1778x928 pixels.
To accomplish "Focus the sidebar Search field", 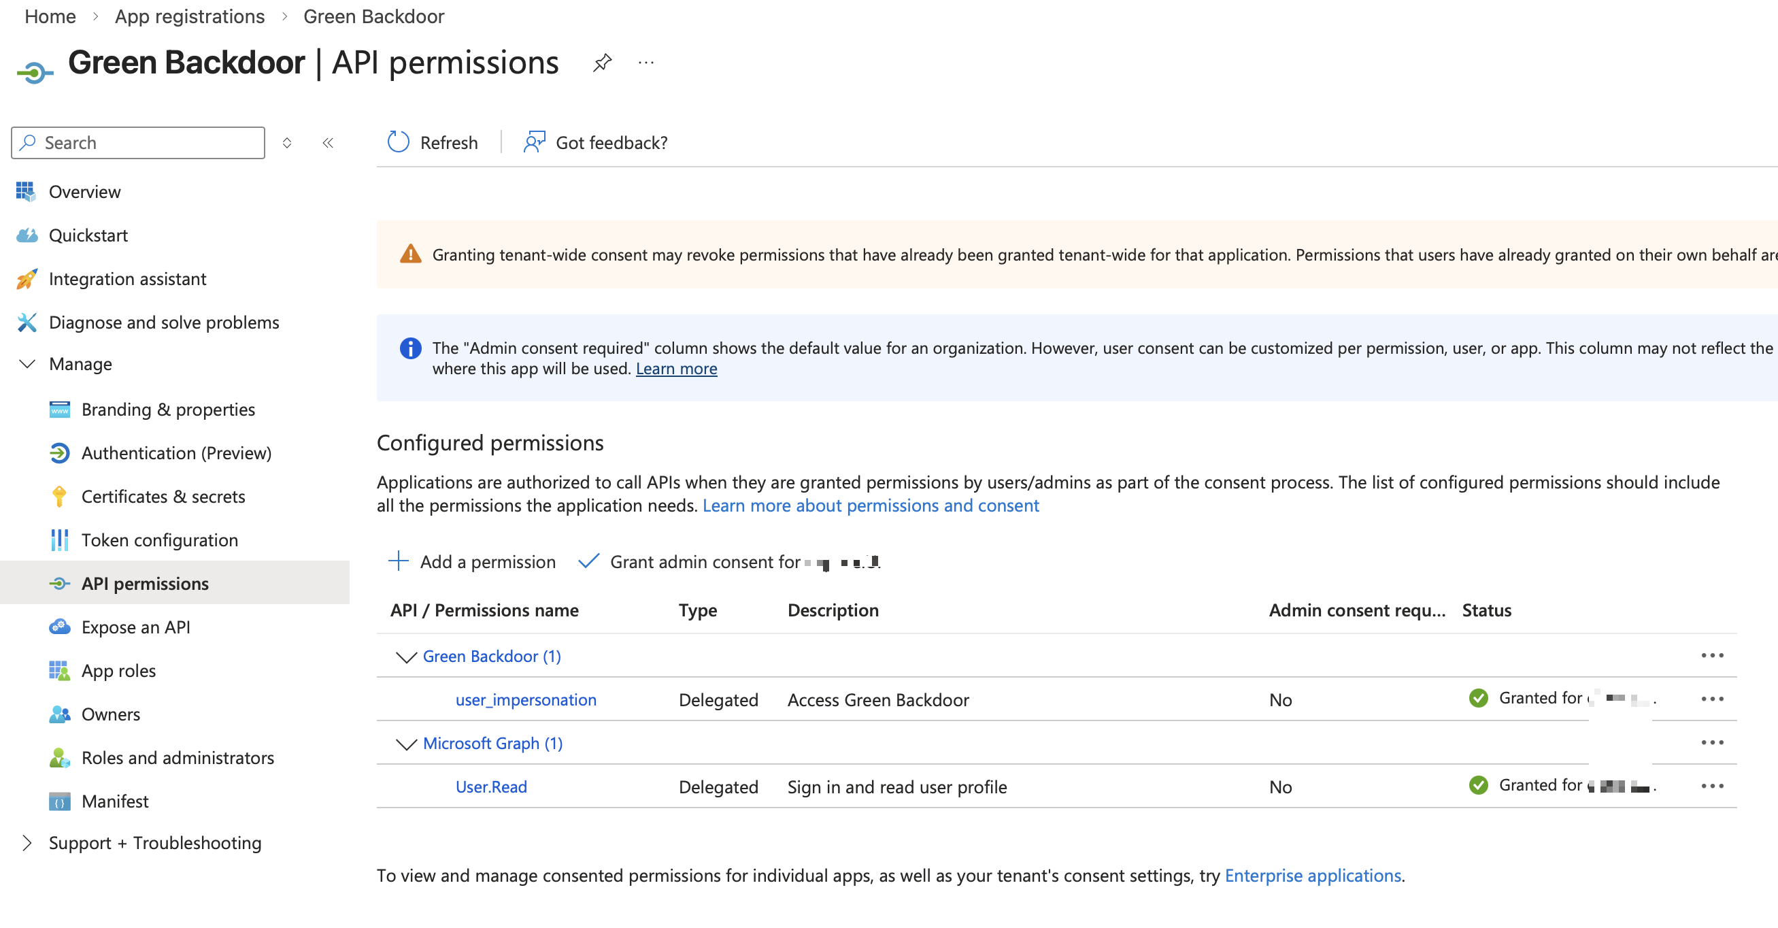I will click(x=138, y=142).
